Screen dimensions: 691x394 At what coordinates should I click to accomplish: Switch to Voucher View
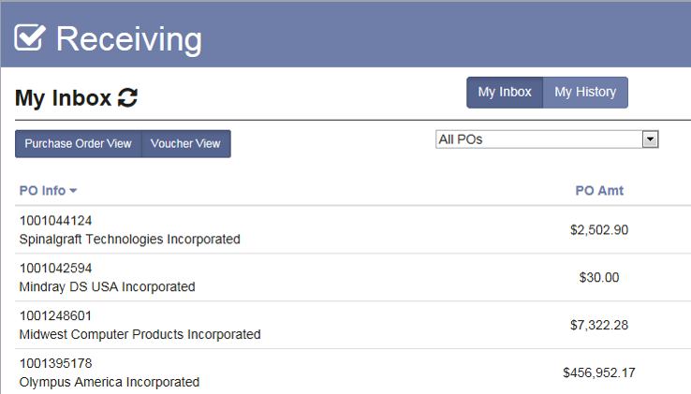pos(185,144)
